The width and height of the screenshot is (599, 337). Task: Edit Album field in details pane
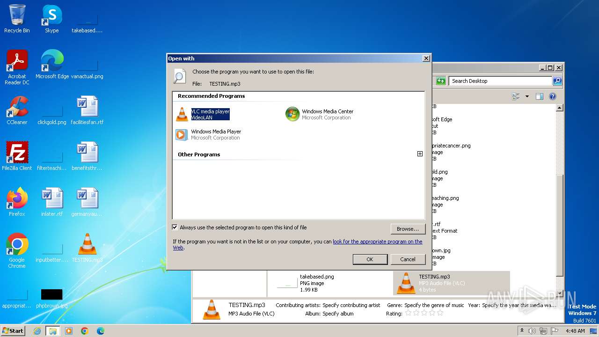338,314
